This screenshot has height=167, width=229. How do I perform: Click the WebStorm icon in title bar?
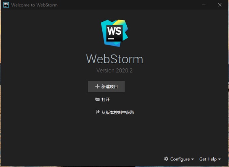6,5
